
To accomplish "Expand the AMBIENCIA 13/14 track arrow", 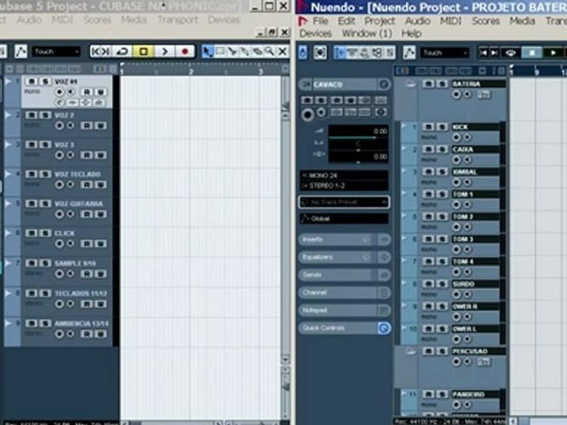I will tap(8, 323).
